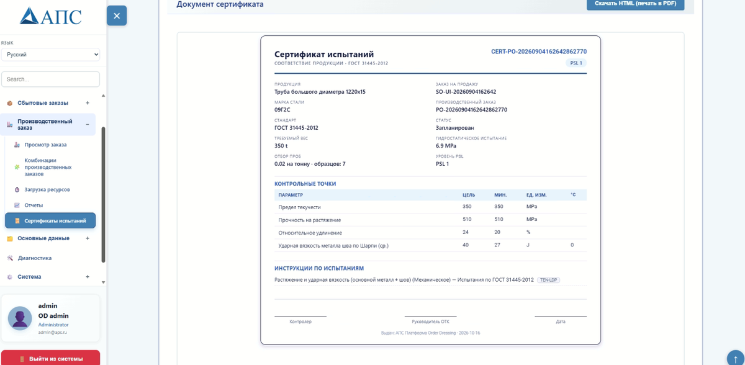The image size is (745, 365).
Task: Go to Загрузка ресурсов
Action: (47, 189)
